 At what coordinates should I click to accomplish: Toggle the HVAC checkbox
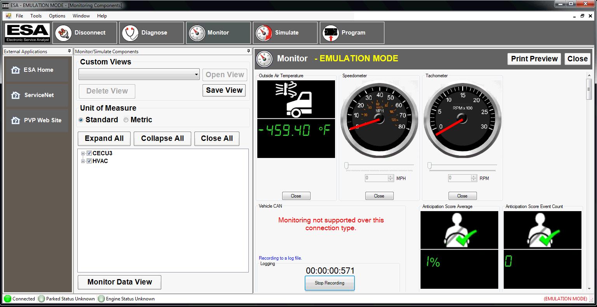coord(89,161)
